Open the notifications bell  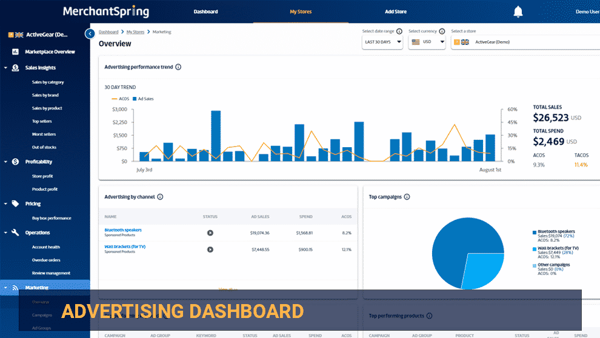point(518,12)
